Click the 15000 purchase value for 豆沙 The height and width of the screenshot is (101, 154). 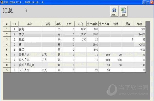tap(81, 34)
